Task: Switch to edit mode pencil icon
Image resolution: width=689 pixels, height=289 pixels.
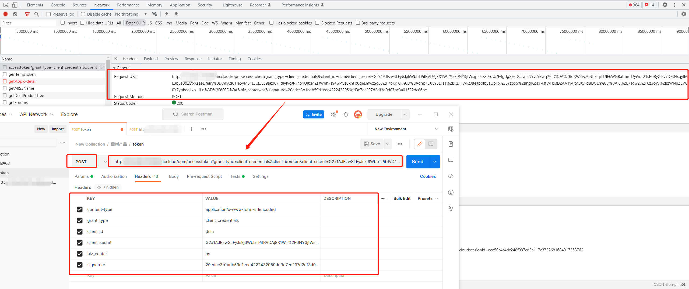Action: (420, 144)
